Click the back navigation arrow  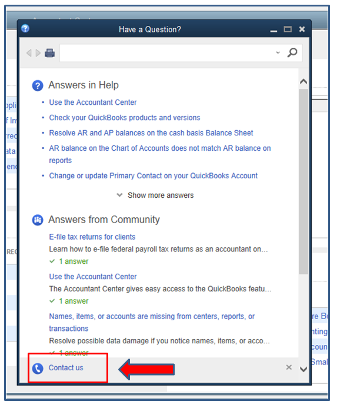tap(29, 53)
